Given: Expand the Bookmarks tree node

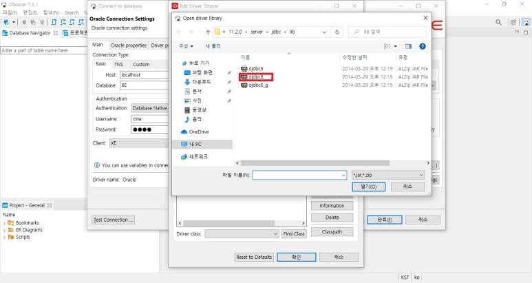Looking at the screenshot, I should [x=4, y=223].
